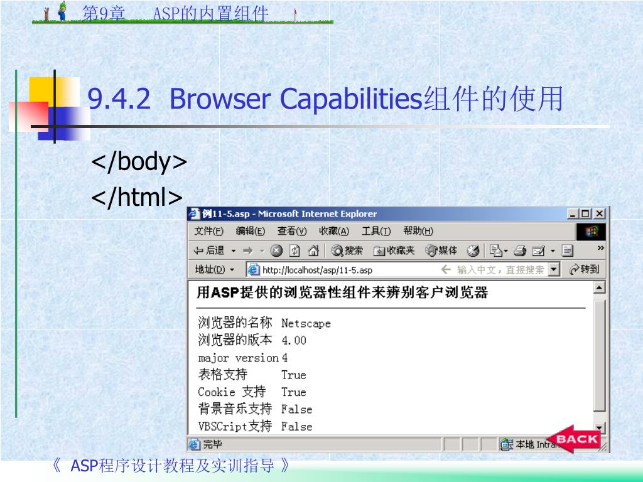Expand the back history dropdown arrow
The width and height of the screenshot is (643, 482).
pyautogui.click(x=234, y=250)
